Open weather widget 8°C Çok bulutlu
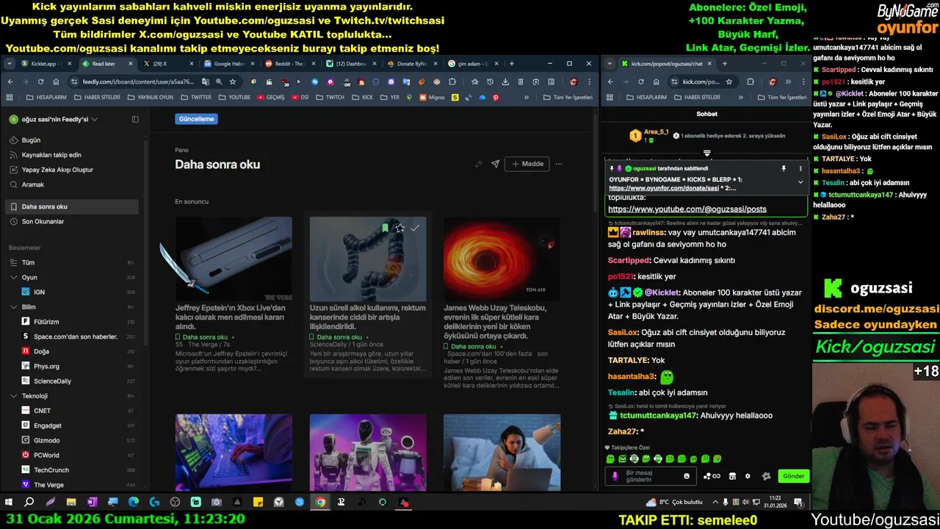 674,503
